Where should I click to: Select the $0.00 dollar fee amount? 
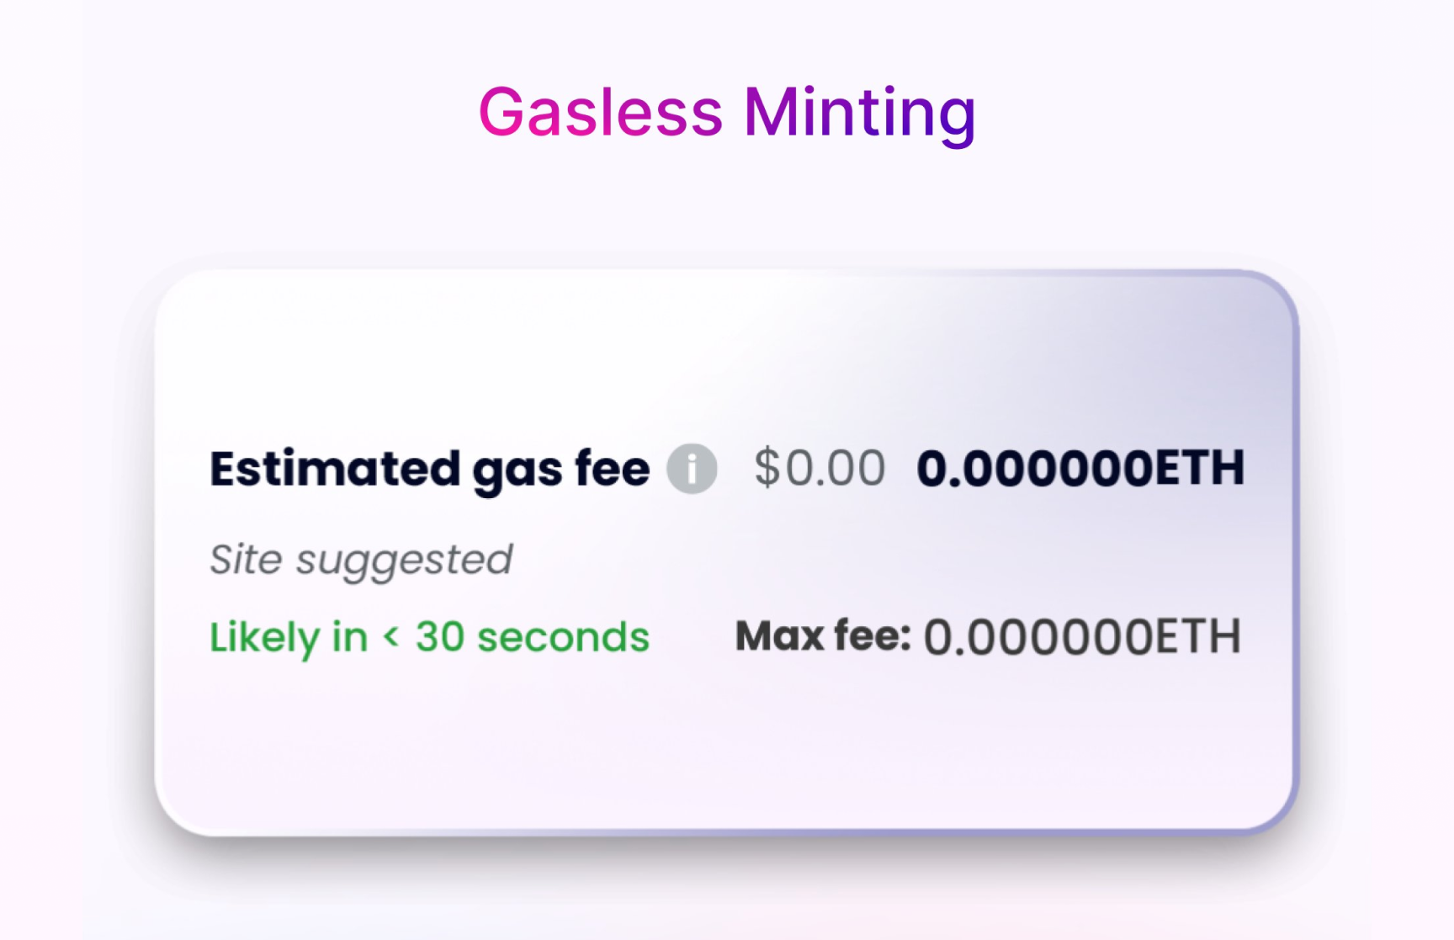[x=820, y=468]
